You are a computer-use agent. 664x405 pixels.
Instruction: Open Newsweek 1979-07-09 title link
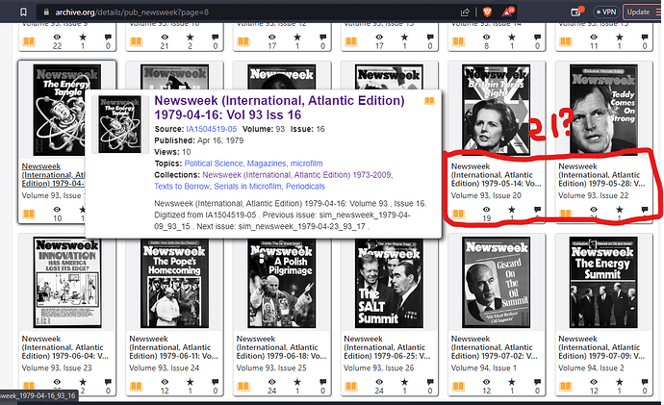(x=601, y=347)
